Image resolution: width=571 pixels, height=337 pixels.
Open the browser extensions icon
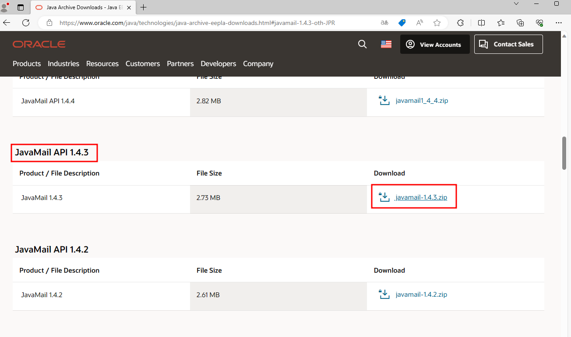pos(460,23)
